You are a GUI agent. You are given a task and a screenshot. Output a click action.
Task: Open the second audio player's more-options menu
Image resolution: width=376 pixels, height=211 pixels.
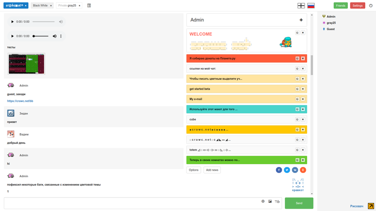[61, 36]
